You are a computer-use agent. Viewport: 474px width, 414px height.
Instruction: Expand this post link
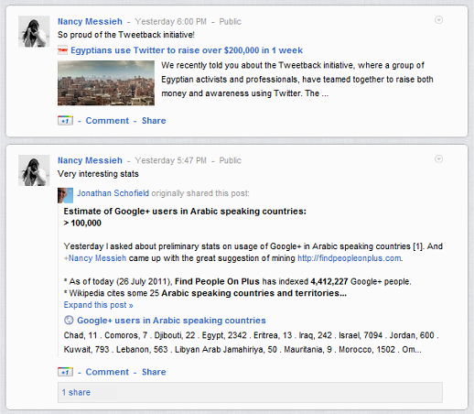coord(98,305)
